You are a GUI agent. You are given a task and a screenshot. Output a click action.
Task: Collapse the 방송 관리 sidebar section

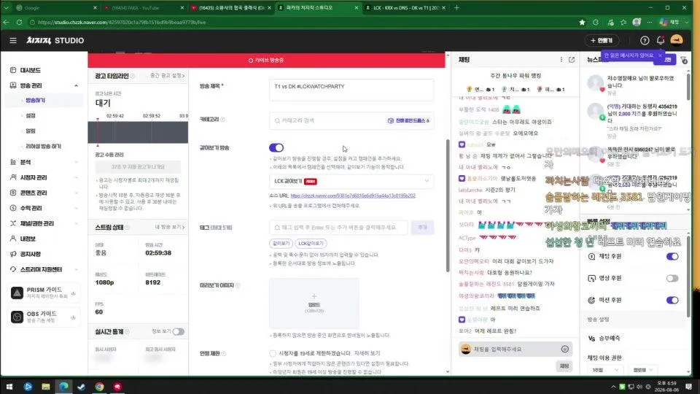[x=77, y=85]
